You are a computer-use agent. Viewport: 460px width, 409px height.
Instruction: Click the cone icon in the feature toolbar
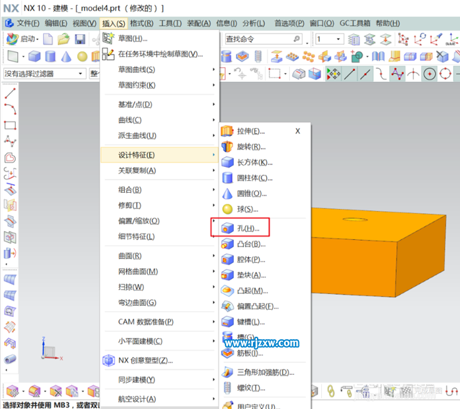[66, 56]
